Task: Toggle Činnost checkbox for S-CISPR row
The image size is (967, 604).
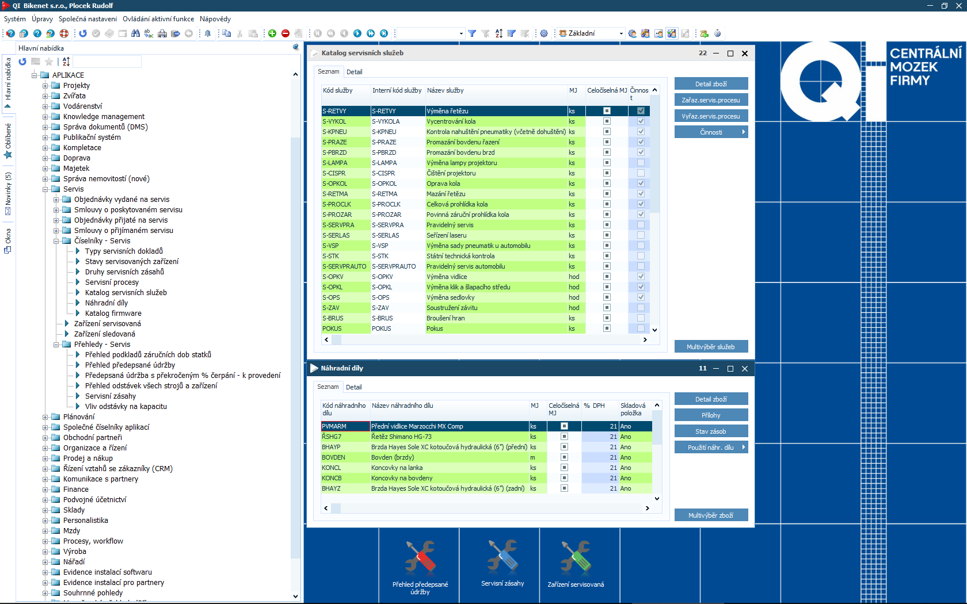Action: point(641,173)
